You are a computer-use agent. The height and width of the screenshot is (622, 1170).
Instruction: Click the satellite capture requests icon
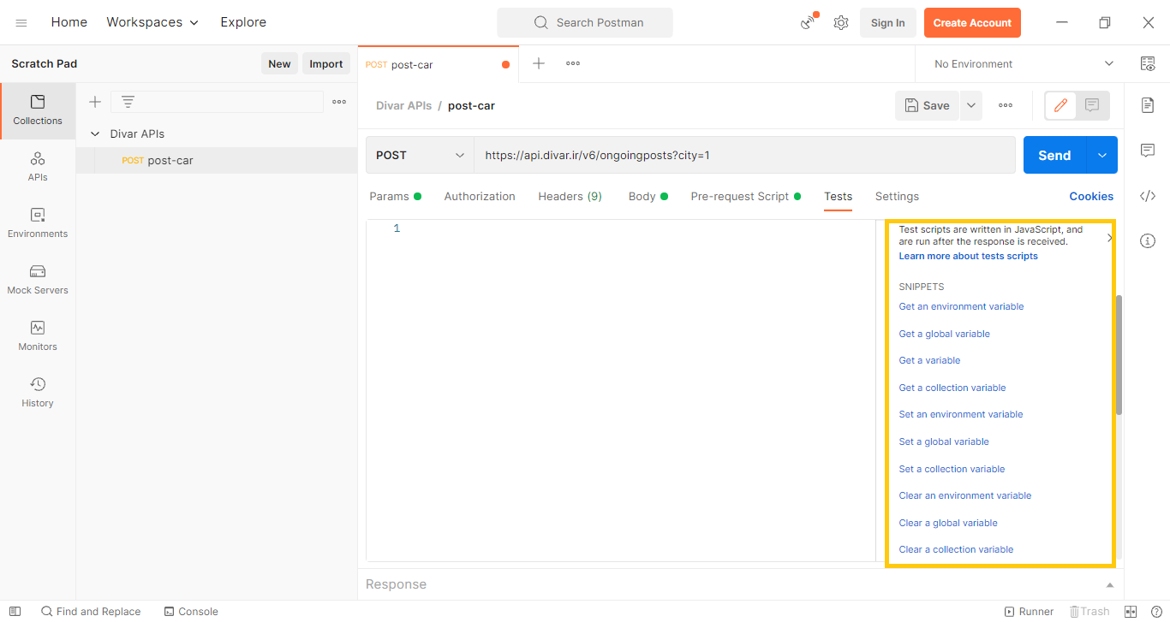[809, 22]
